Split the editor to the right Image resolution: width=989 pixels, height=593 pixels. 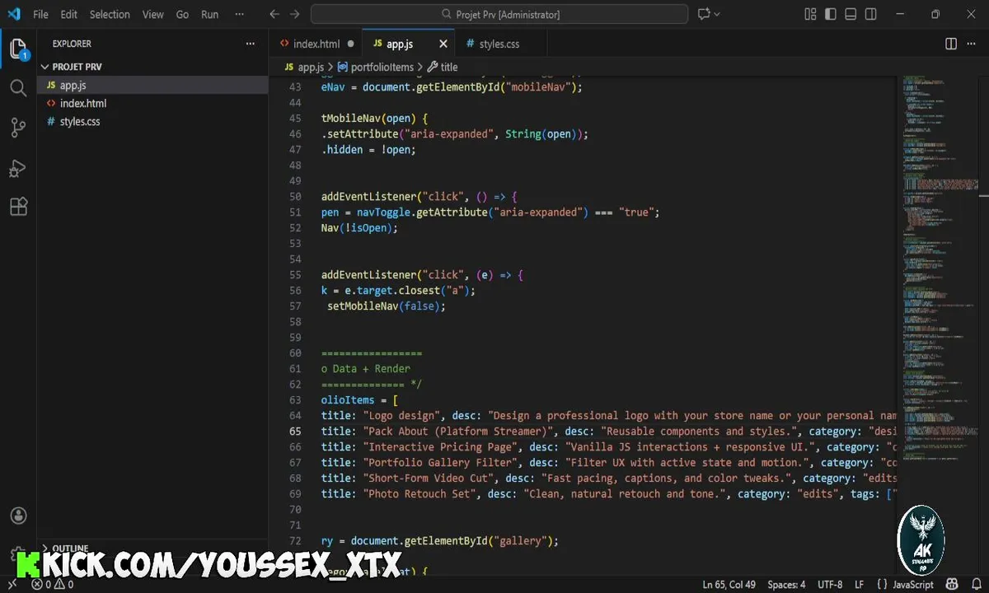click(951, 44)
